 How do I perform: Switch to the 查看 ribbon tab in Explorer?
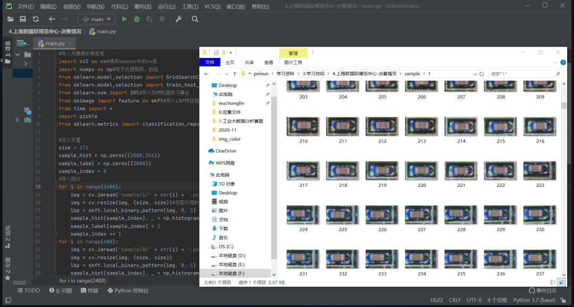pos(269,62)
